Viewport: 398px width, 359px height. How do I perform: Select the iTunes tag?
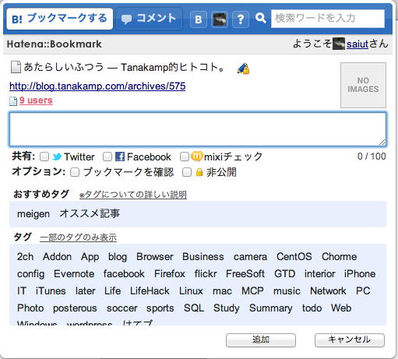point(51,291)
